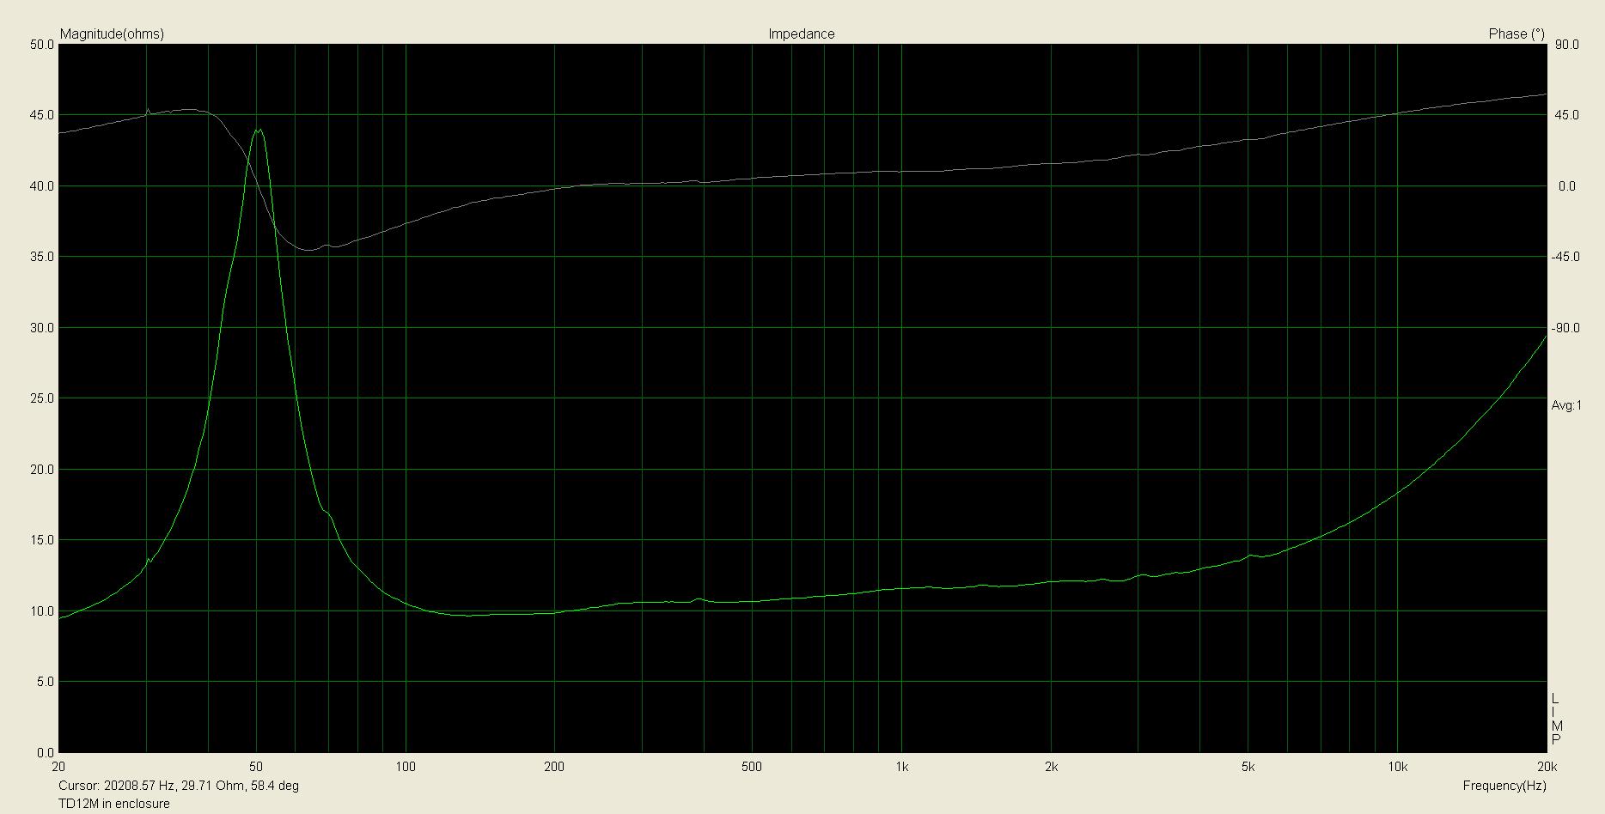Viewport: 1605px width, 814px height.
Task: Click the phase axis value "90.0"
Action: click(1567, 45)
